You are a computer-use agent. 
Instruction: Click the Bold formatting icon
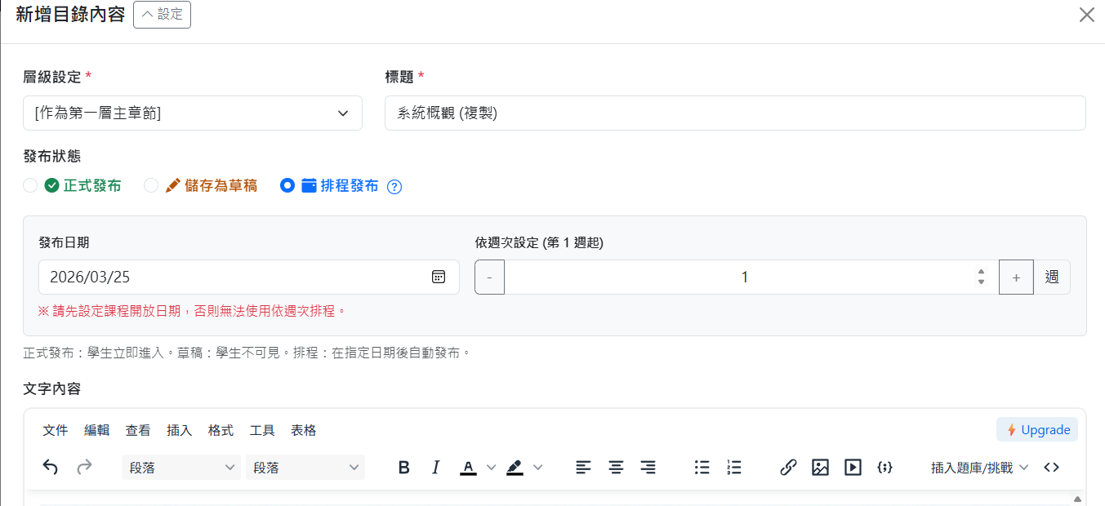point(403,468)
